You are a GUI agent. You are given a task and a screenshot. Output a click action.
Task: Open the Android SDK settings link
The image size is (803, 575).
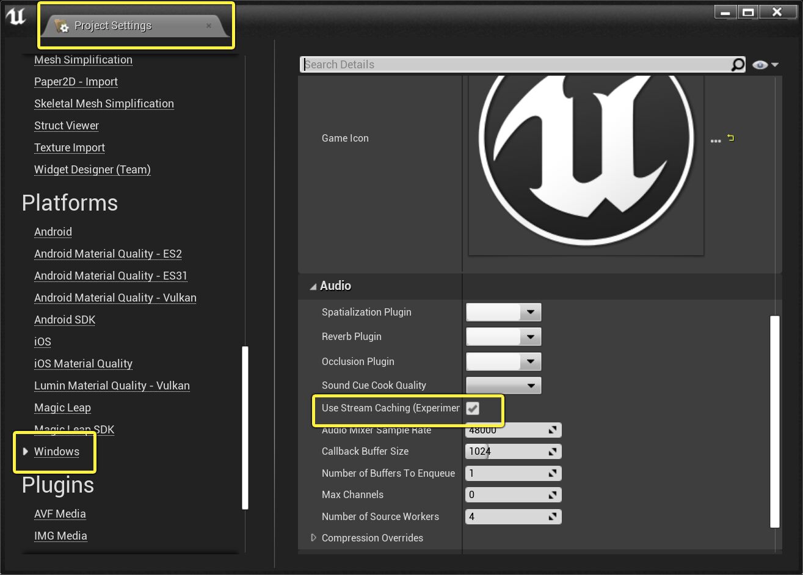(x=65, y=319)
